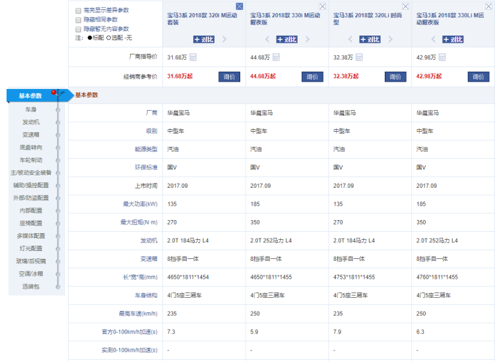The height and width of the screenshot is (361, 495).
Task: Click 询价 button for 44.68万起
Action: point(312,76)
